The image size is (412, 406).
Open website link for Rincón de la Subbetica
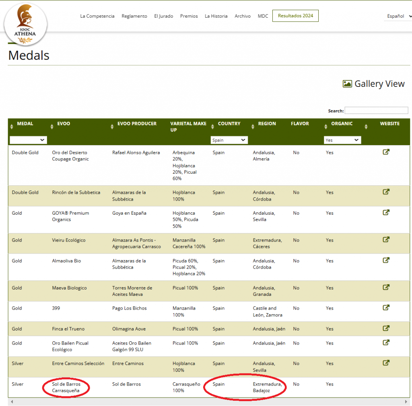[x=386, y=192]
